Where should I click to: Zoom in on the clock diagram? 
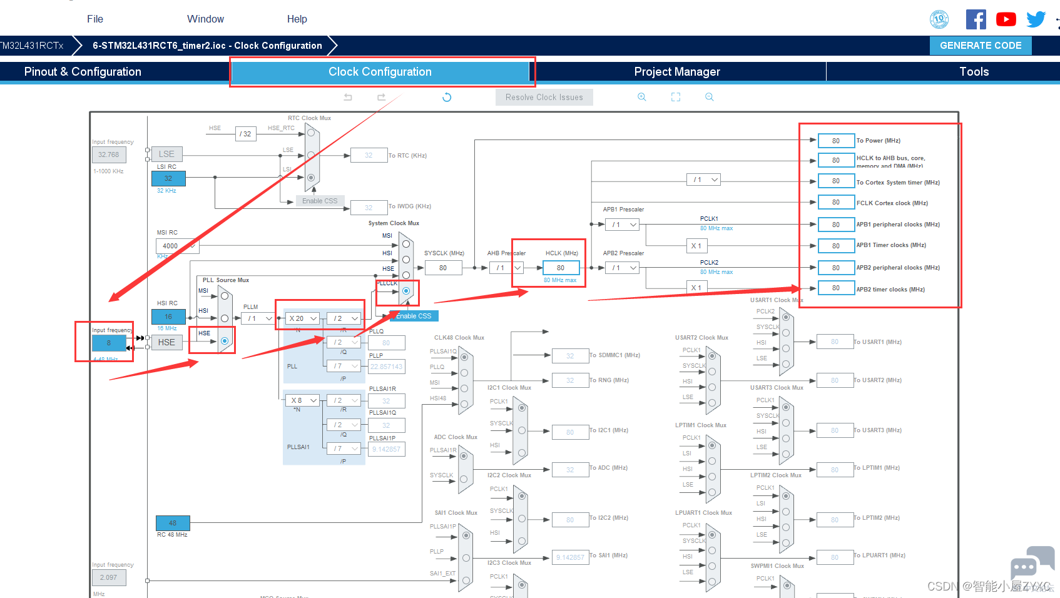[x=642, y=97]
